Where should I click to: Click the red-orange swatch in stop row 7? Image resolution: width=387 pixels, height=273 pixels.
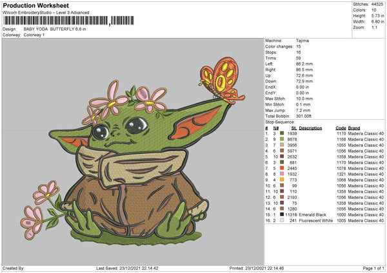[282, 168]
